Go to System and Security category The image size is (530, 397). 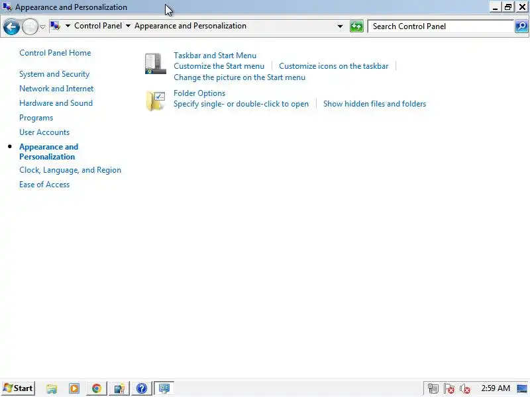coord(54,74)
